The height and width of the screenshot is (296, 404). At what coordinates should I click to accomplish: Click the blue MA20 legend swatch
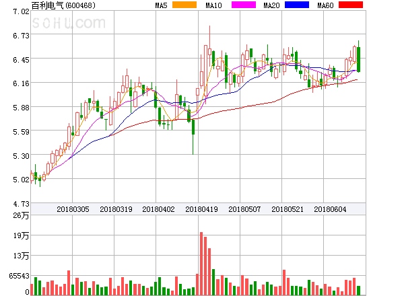pyautogui.click(x=297, y=5)
